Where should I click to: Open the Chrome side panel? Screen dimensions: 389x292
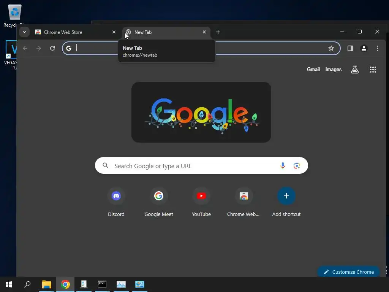point(350,48)
